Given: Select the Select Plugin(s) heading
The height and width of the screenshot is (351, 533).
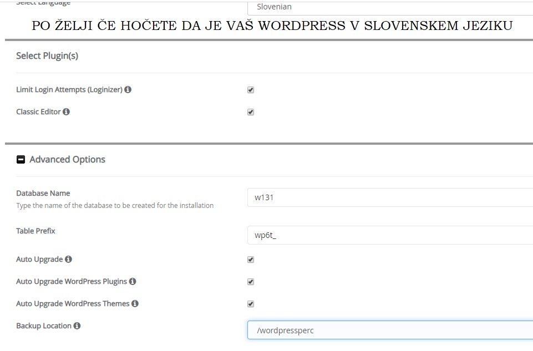Looking at the screenshot, I should point(47,55).
